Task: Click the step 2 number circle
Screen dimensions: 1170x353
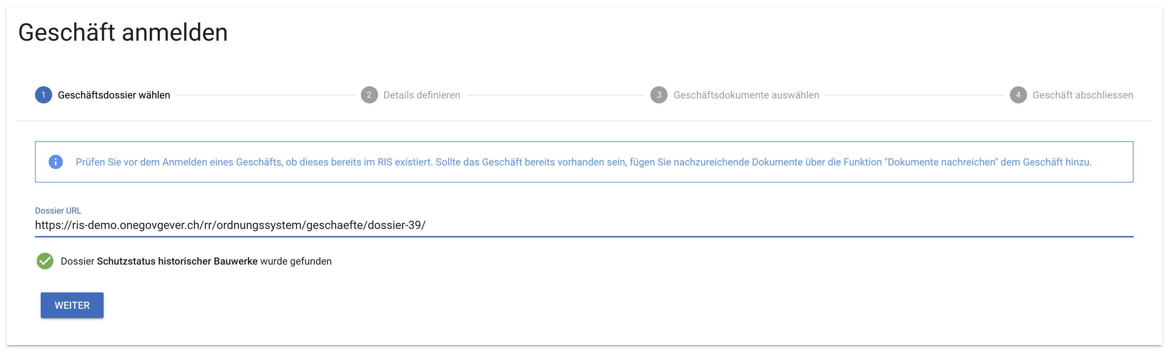Action: [369, 95]
